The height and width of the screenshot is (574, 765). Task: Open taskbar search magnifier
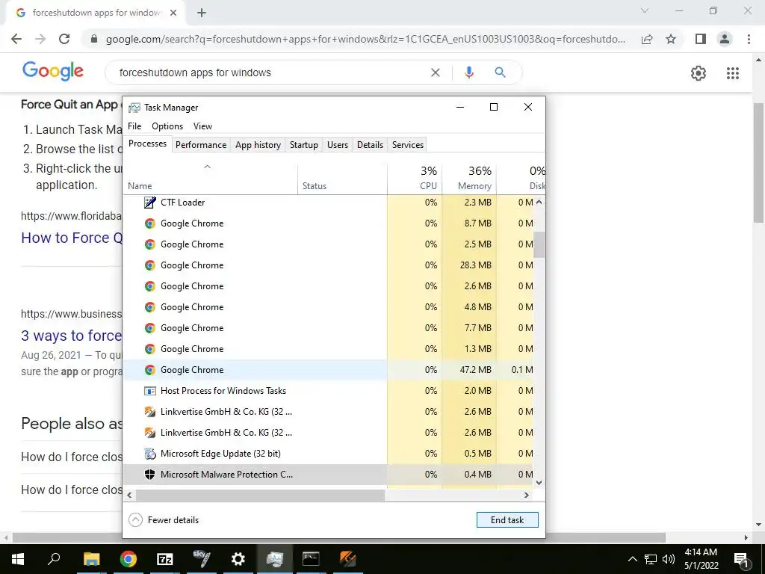(x=54, y=558)
